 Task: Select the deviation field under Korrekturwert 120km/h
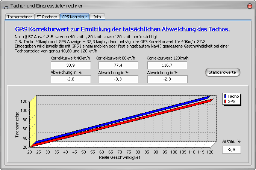167,79
